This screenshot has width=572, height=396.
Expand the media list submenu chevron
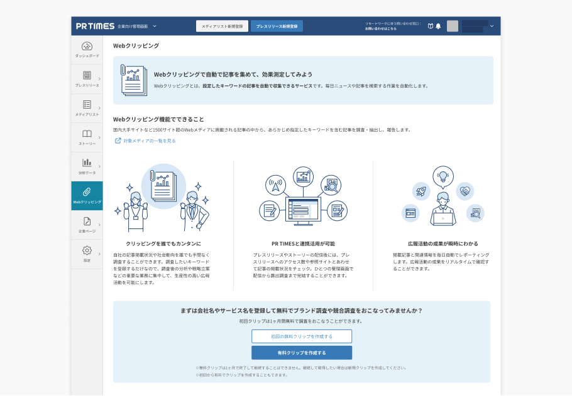[x=99, y=108]
